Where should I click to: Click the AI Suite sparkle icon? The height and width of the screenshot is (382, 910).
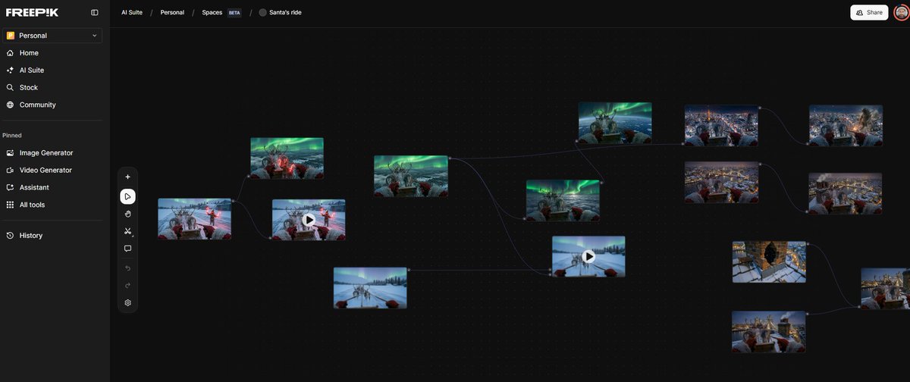[x=10, y=70]
